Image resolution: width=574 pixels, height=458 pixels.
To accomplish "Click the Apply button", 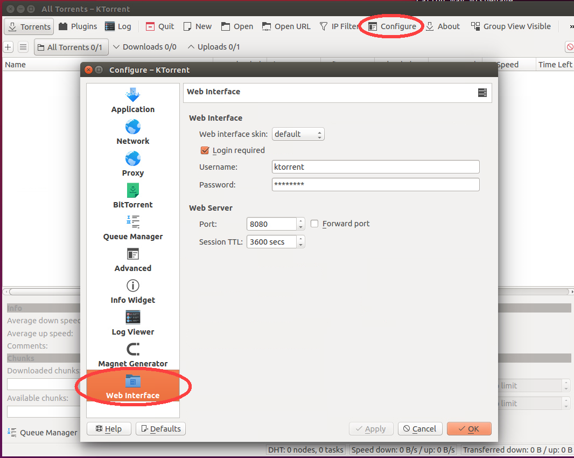I will (371, 429).
